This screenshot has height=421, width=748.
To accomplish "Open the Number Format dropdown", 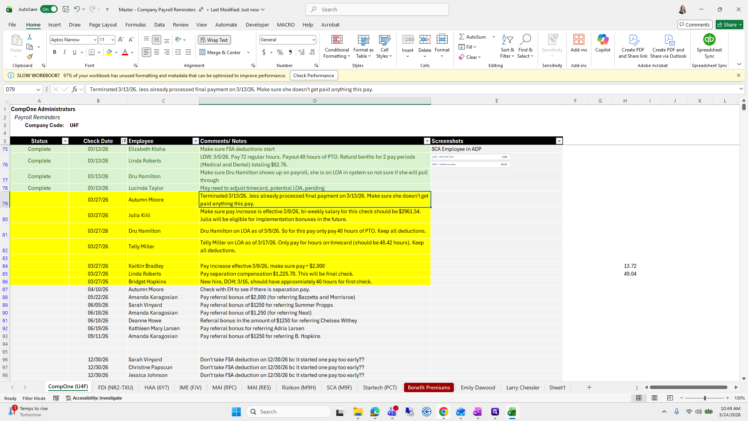I will point(314,40).
